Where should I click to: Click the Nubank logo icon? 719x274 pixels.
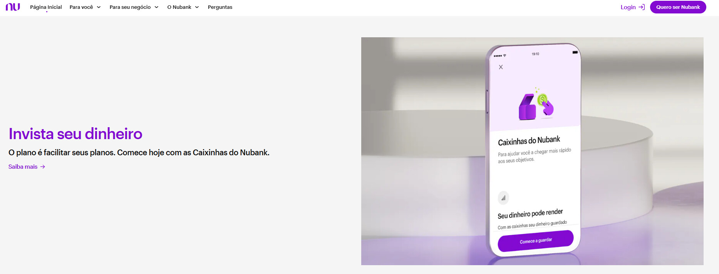pyautogui.click(x=13, y=7)
